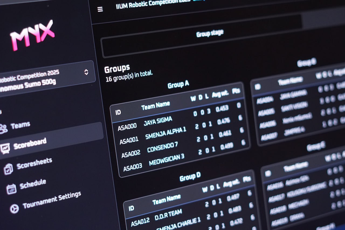Click the ID header in Group A
Viewport: 345px width, 230px height.
pos(118,112)
